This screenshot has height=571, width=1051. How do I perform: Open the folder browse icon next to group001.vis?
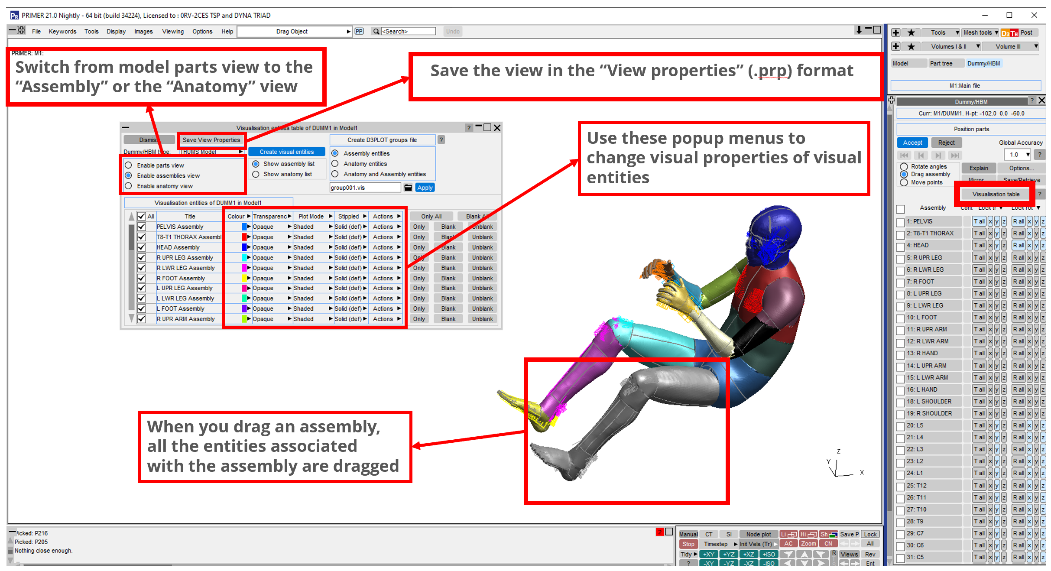pyautogui.click(x=408, y=188)
